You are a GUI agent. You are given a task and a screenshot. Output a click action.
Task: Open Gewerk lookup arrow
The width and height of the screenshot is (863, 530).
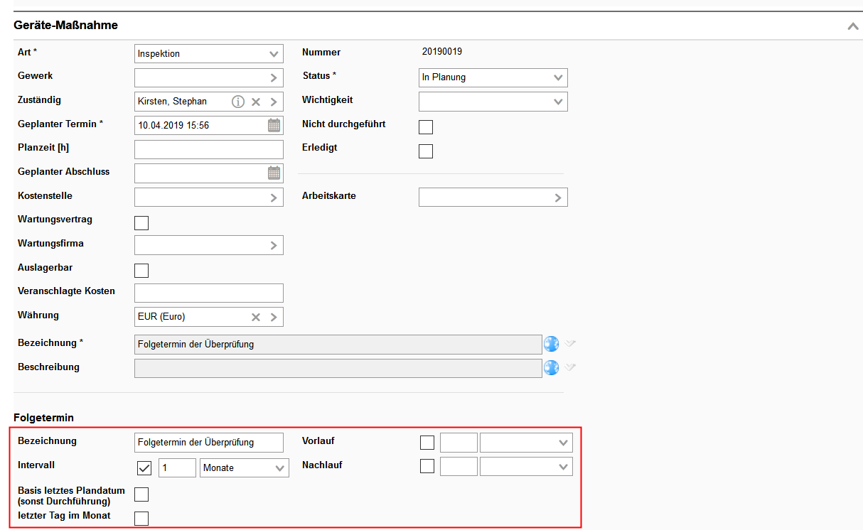tap(274, 78)
